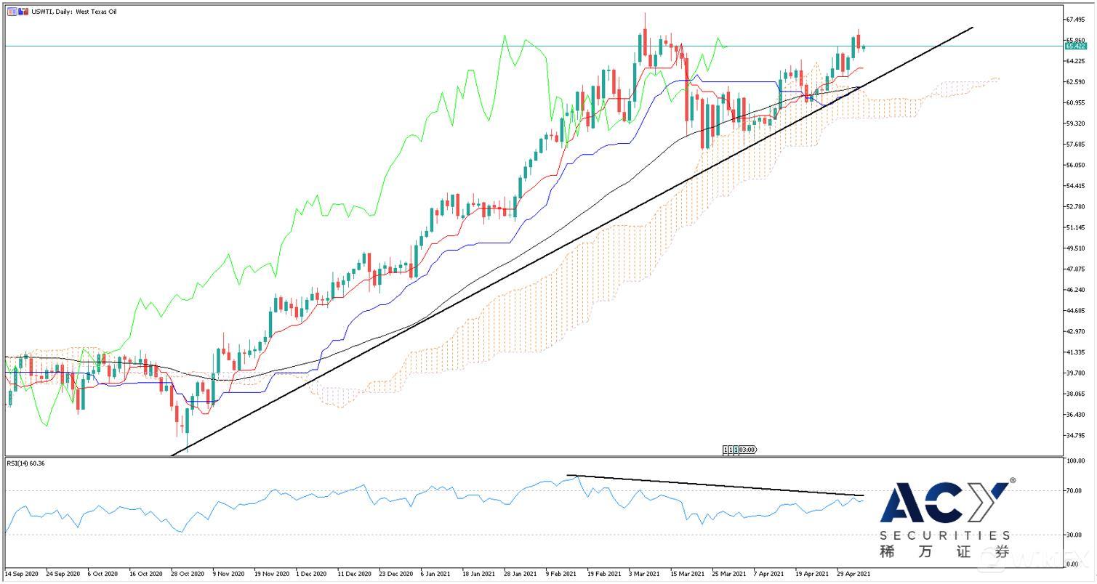
Task: Click the Depth of Market icon
Action: 24,12
